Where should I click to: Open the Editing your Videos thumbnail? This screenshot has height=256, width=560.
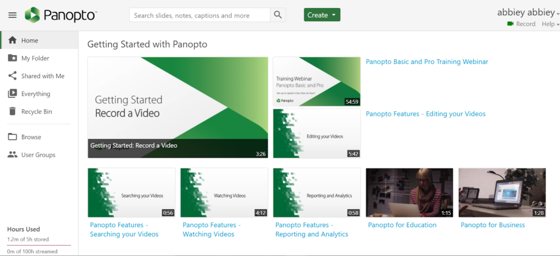click(317, 133)
